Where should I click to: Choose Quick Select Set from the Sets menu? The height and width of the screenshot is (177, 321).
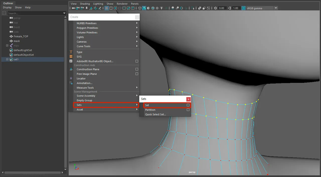pos(155,114)
